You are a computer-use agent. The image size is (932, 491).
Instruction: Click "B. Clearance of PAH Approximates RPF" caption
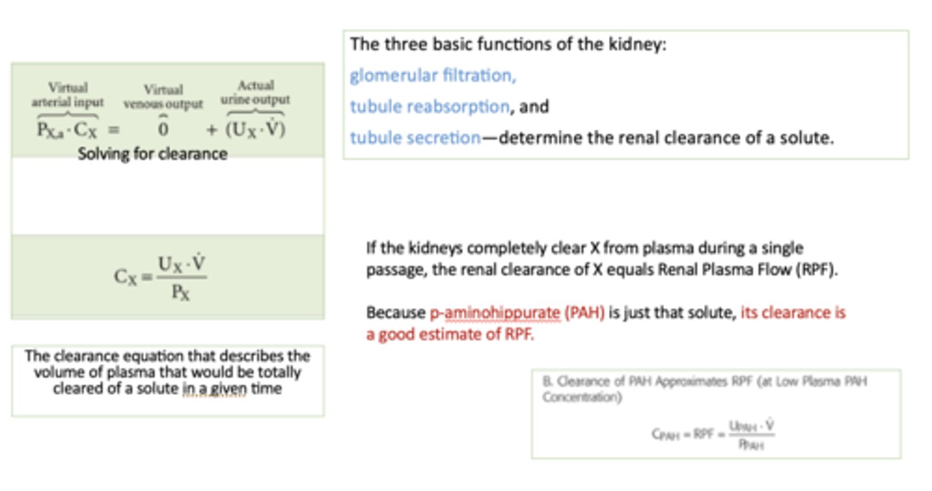[x=705, y=389]
